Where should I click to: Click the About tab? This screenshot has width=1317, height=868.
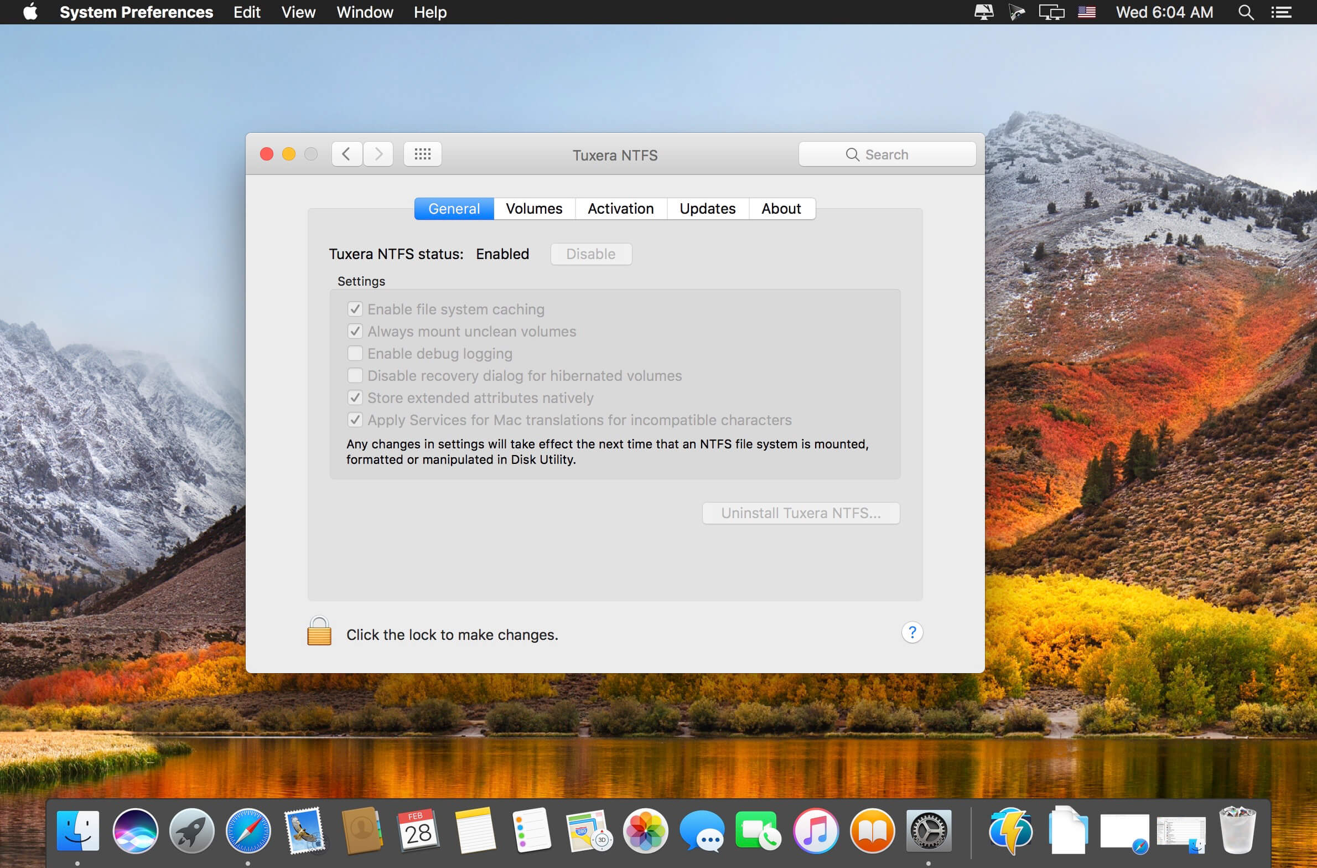click(x=780, y=208)
